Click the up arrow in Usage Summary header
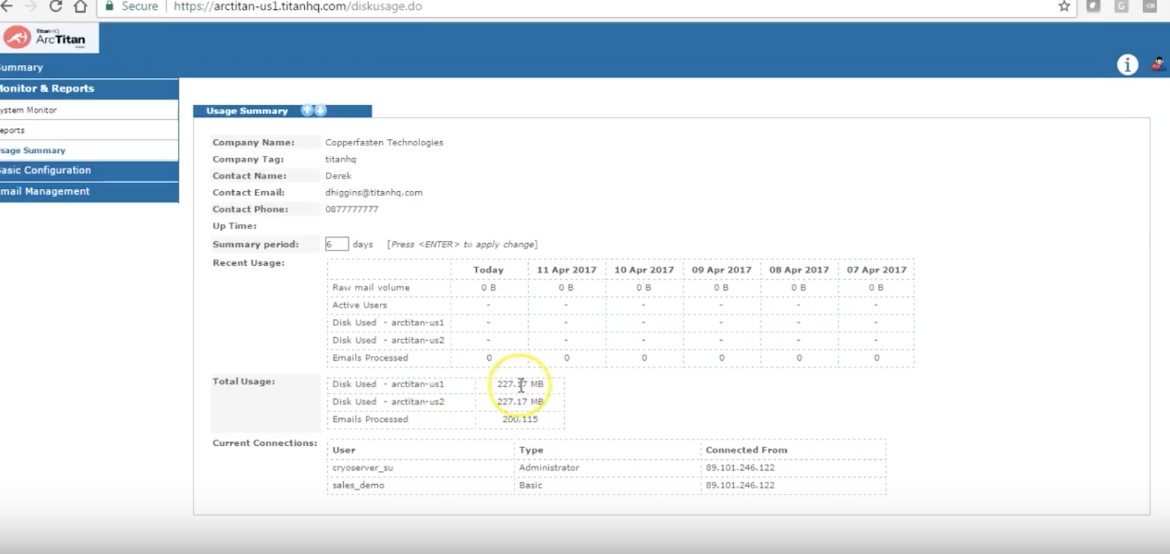1170x554 pixels. point(307,110)
